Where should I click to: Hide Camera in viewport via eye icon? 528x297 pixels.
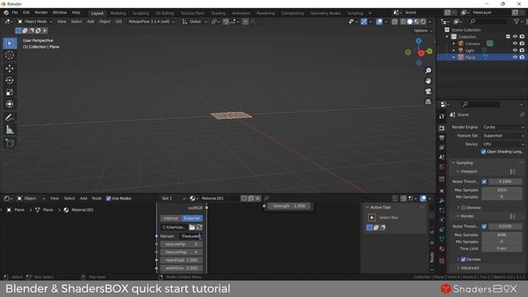[x=515, y=44]
